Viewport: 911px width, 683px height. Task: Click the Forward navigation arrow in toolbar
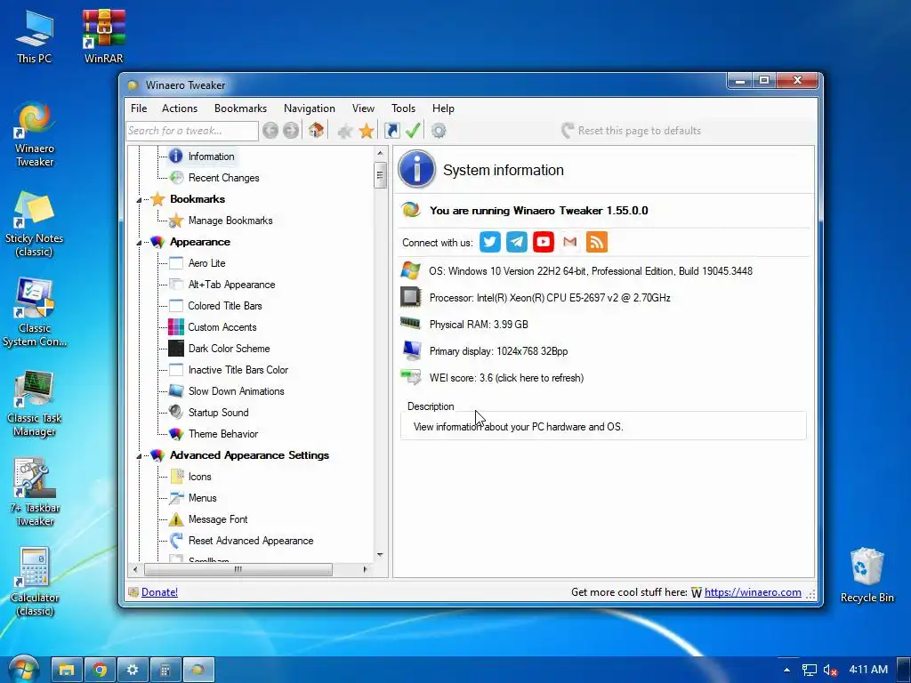pyautogui.click(x=291, y=131)
